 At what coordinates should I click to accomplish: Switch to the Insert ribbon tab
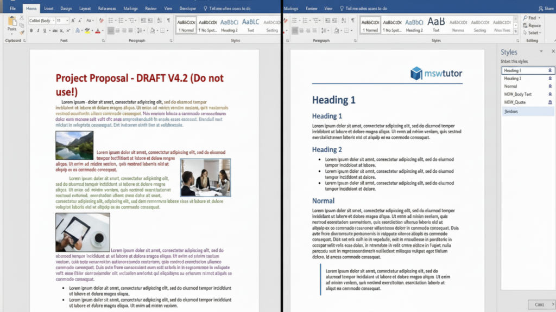50,8
